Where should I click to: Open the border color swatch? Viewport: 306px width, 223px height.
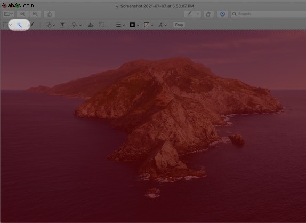(134, 25)
